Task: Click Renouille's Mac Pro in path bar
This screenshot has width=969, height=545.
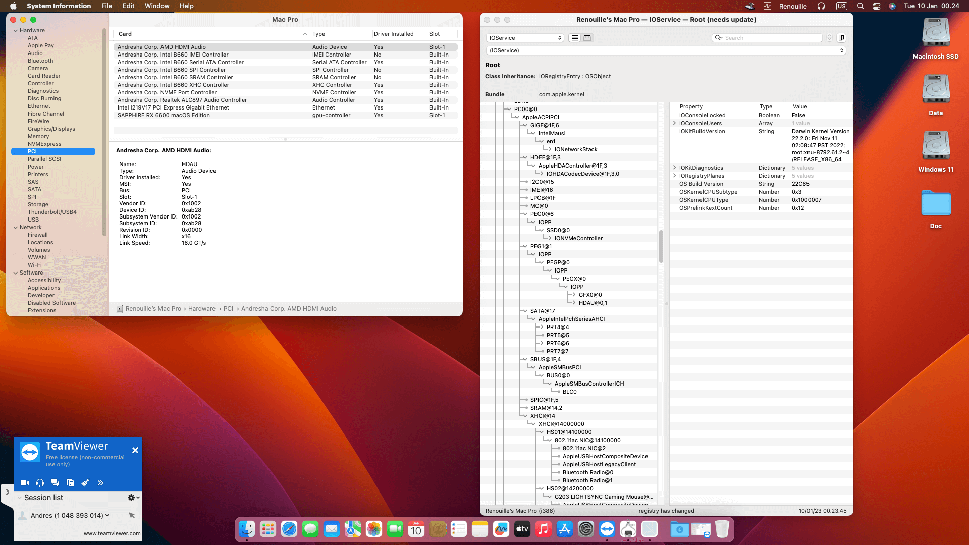Action: [x=153, y=309]
